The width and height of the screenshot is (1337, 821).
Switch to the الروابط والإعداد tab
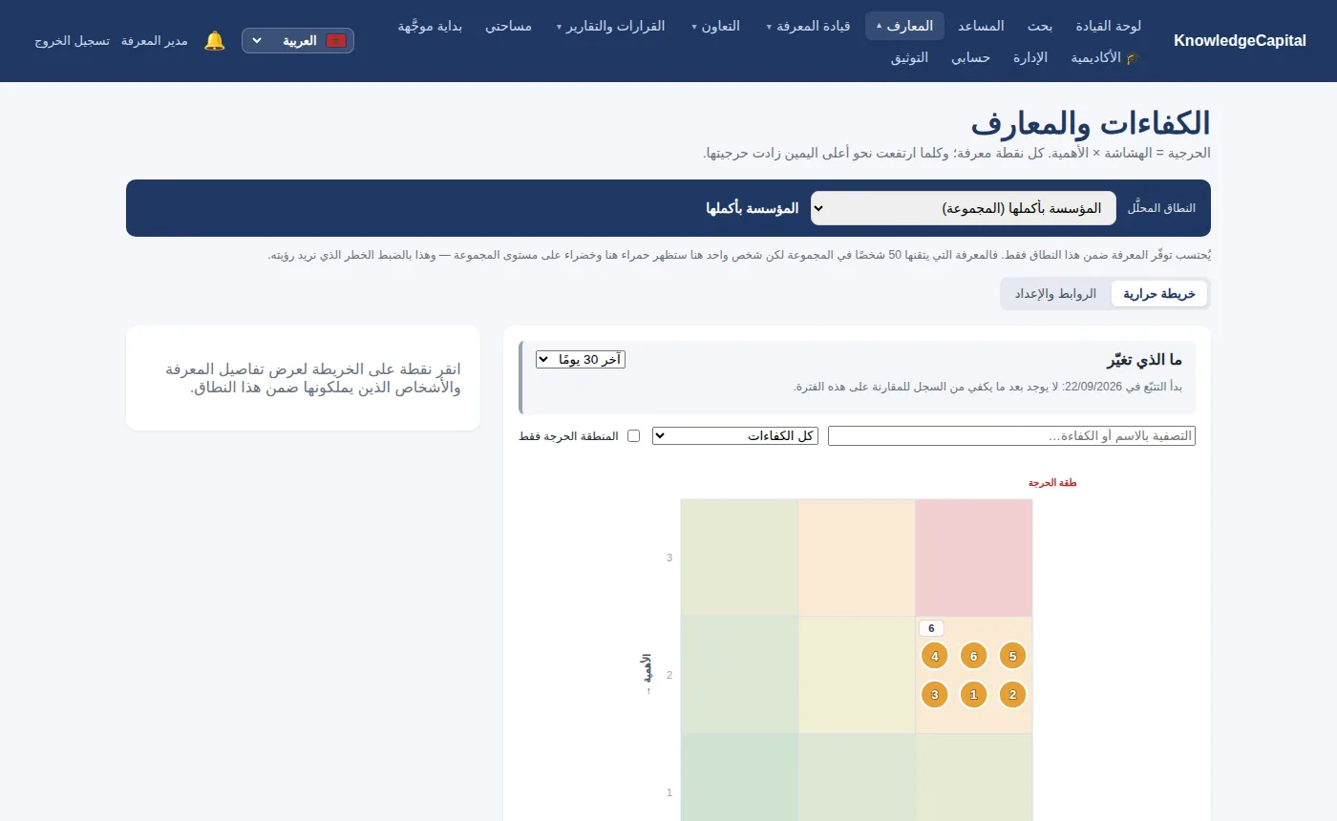[1055, 294]
